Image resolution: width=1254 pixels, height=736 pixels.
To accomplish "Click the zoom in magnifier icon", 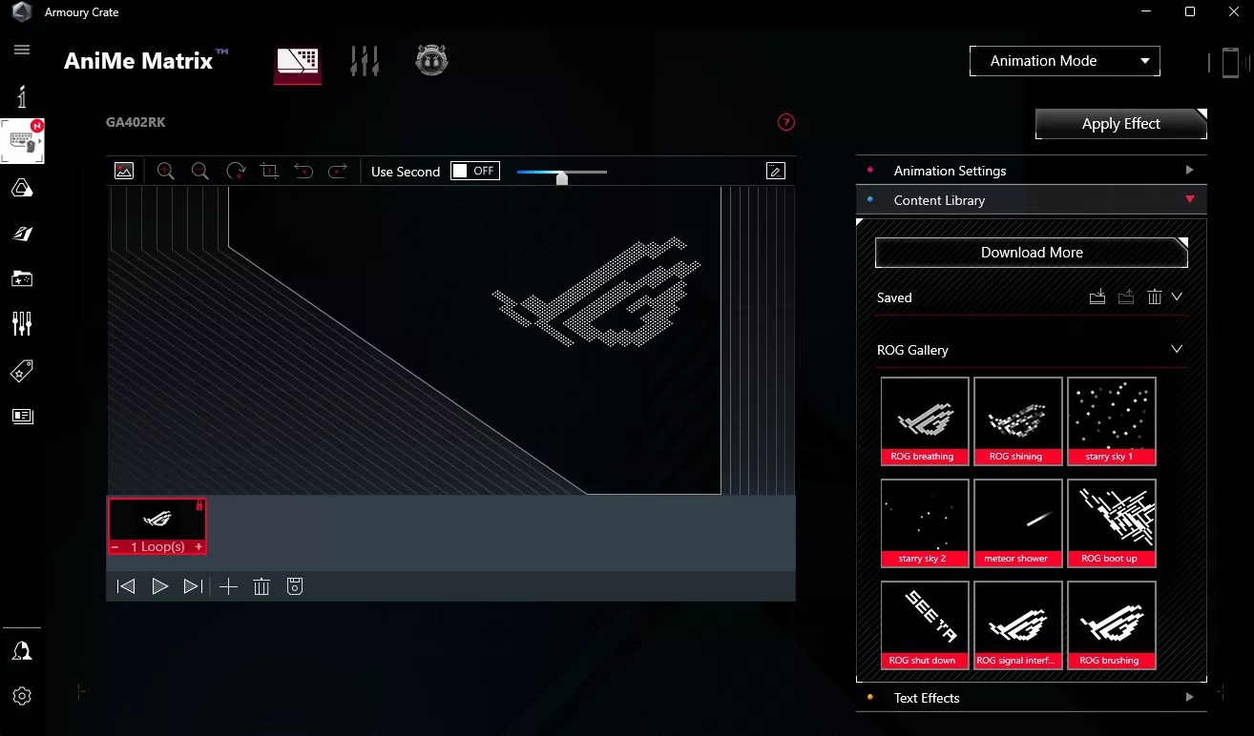I will point(165,171).
